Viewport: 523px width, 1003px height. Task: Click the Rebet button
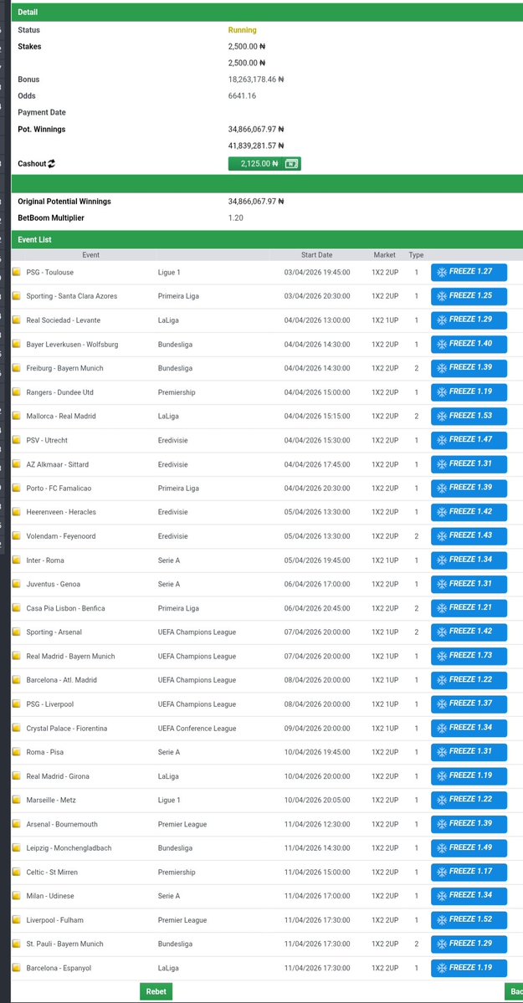156,991
